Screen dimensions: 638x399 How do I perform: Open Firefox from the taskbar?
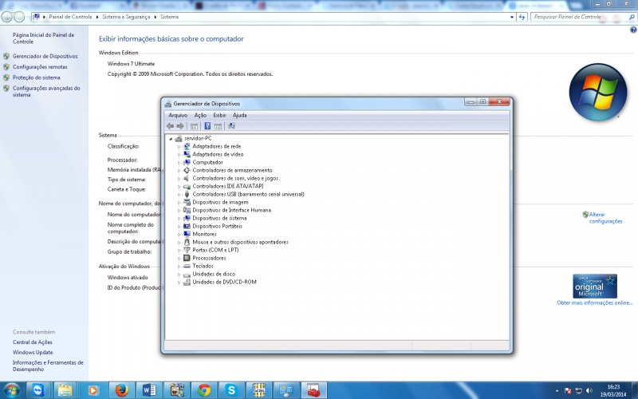[121, 390]
